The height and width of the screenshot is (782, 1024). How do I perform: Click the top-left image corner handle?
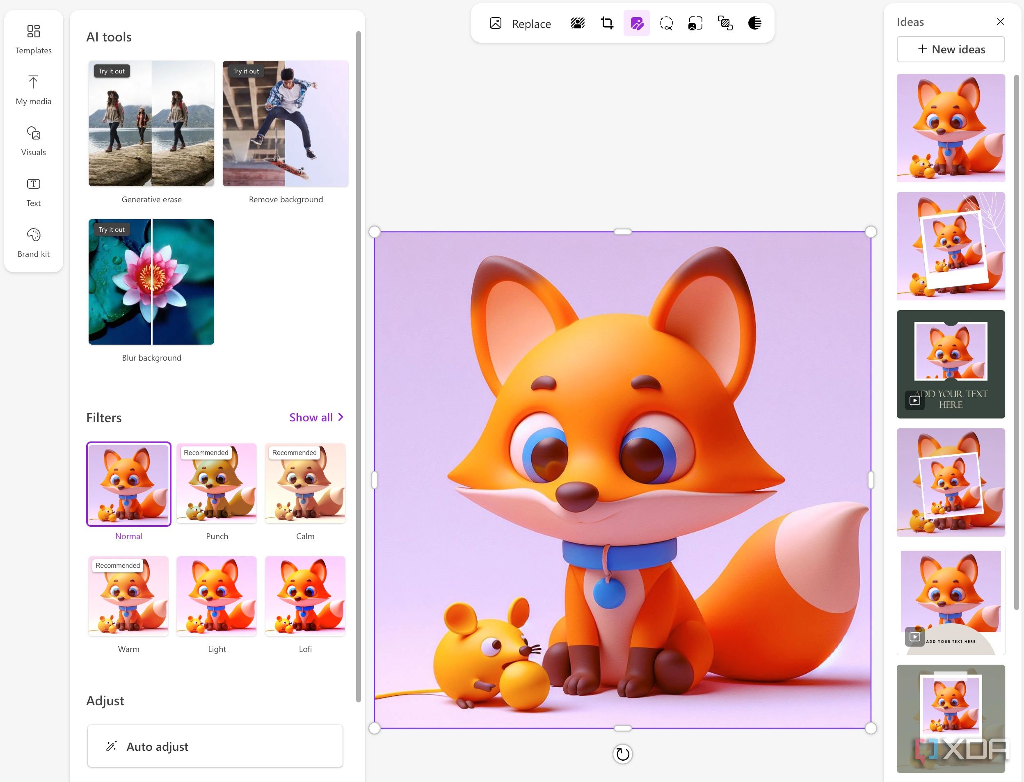(375, 232)
